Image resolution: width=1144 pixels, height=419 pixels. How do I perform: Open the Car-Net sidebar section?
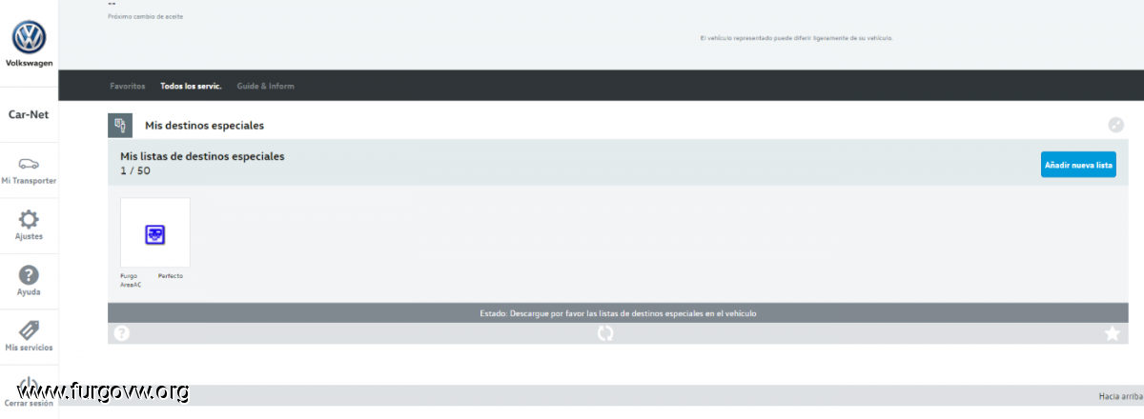click(x=29, y=114)
